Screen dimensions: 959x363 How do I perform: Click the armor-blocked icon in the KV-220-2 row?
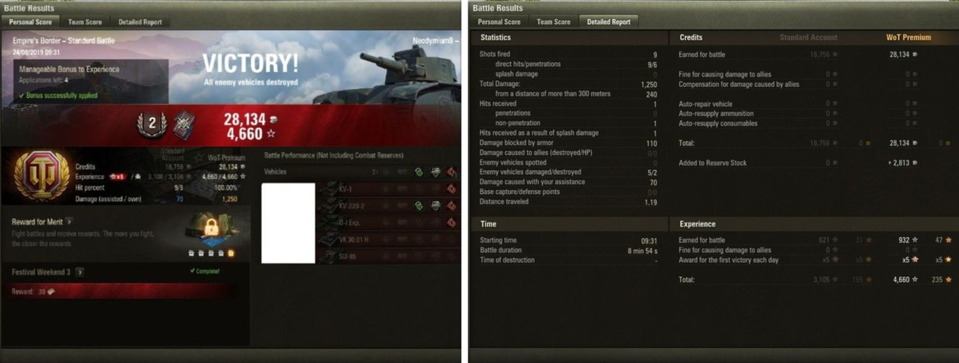click(435, 205)
